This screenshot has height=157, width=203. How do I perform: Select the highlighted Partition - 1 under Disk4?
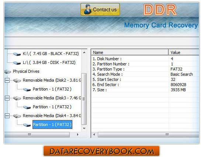click(52, 124)
